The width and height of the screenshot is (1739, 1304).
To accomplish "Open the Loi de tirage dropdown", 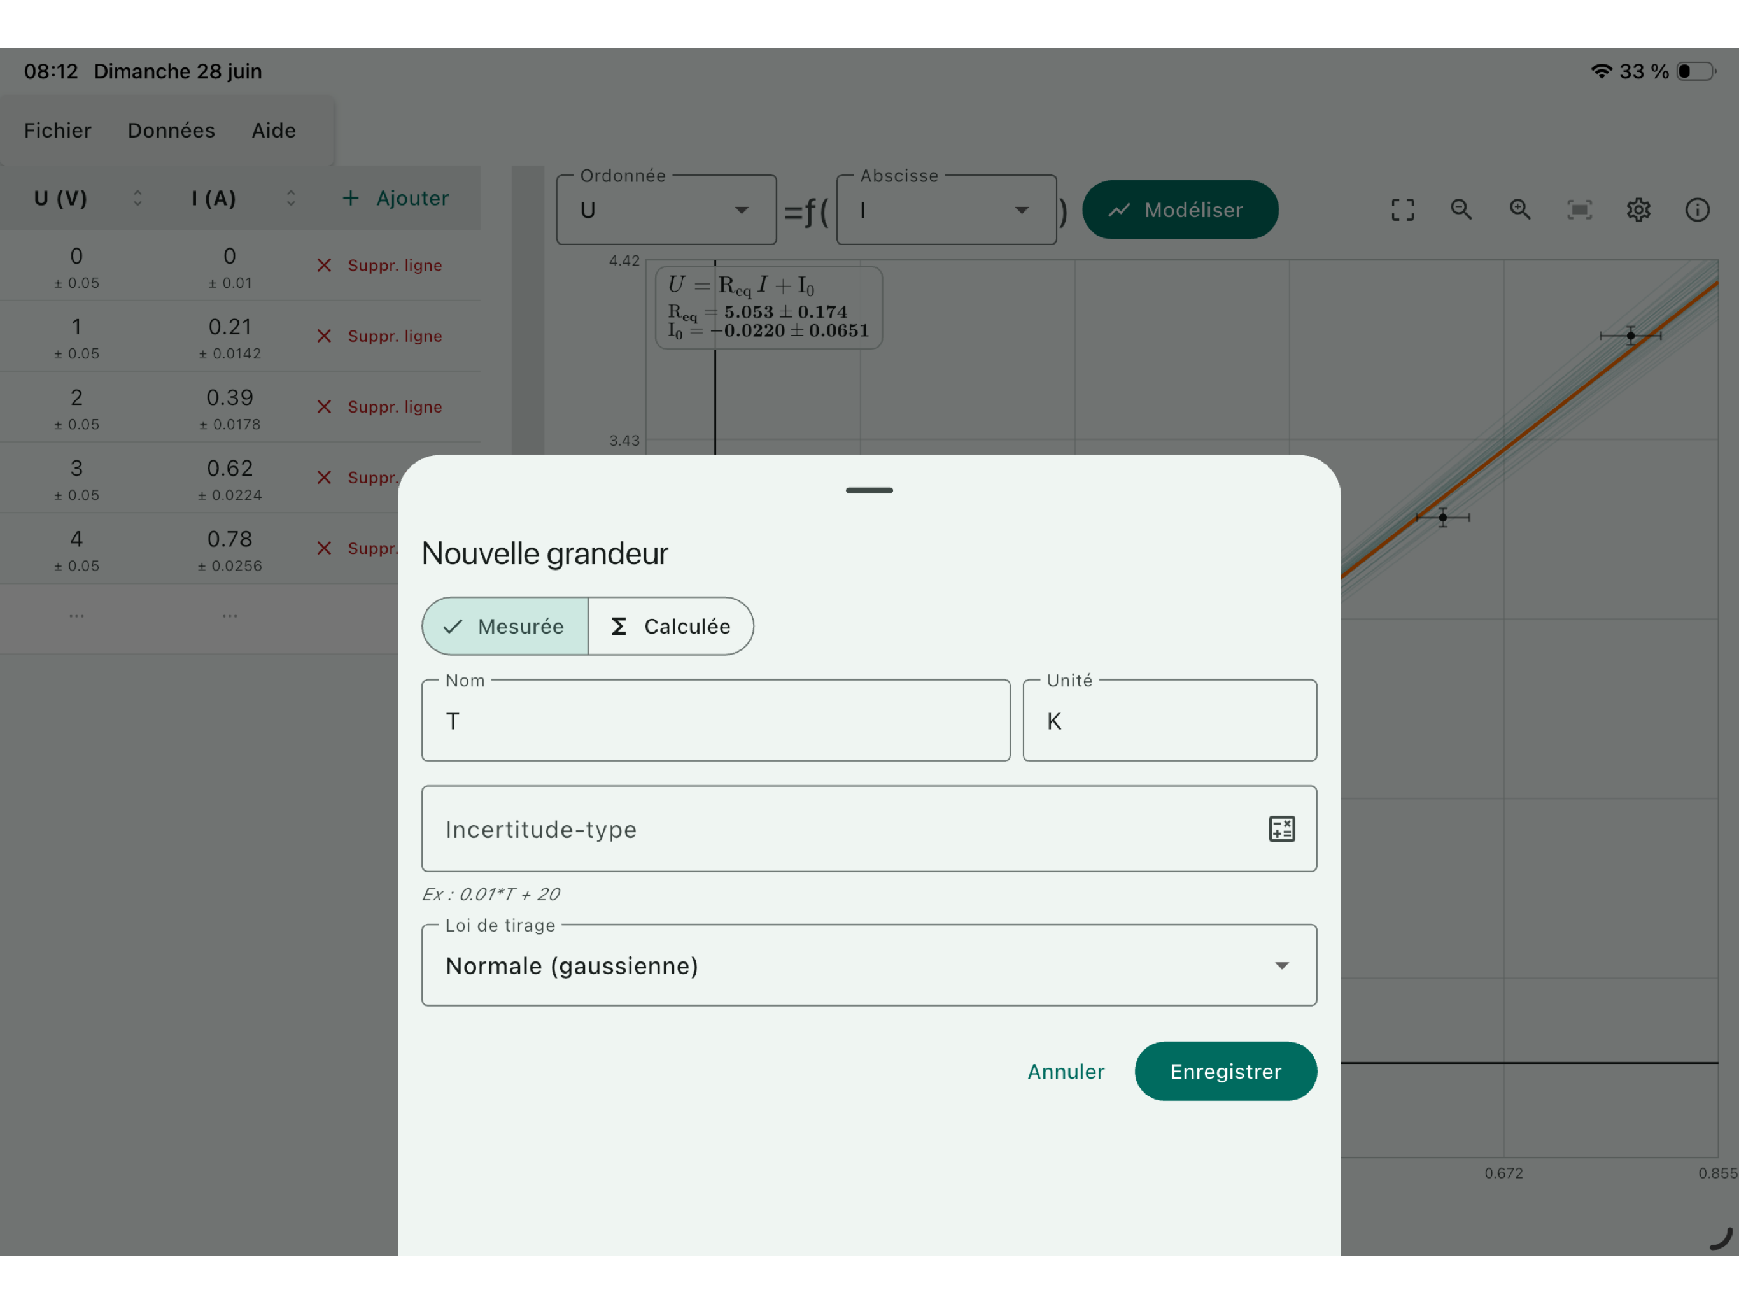I will 869,965.
